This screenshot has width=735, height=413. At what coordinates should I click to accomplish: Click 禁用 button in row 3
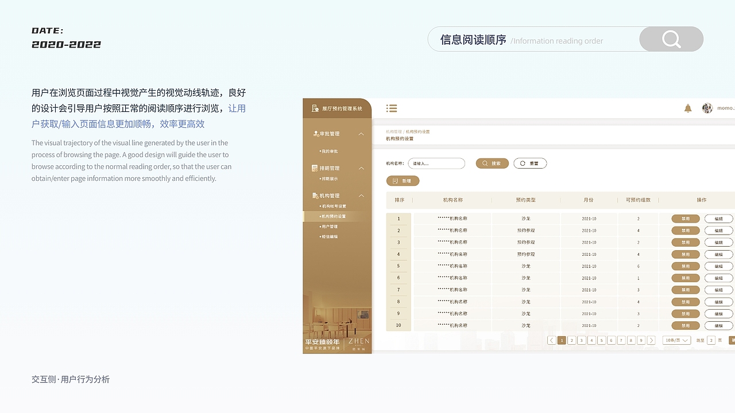click(686, 242)
